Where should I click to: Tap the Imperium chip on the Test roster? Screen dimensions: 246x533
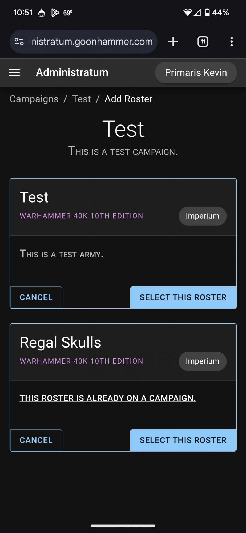202,216
